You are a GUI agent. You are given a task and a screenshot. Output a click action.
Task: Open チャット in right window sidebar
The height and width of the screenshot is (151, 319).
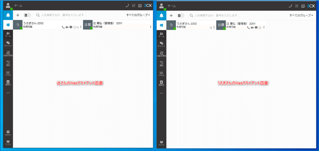[161, 45]
